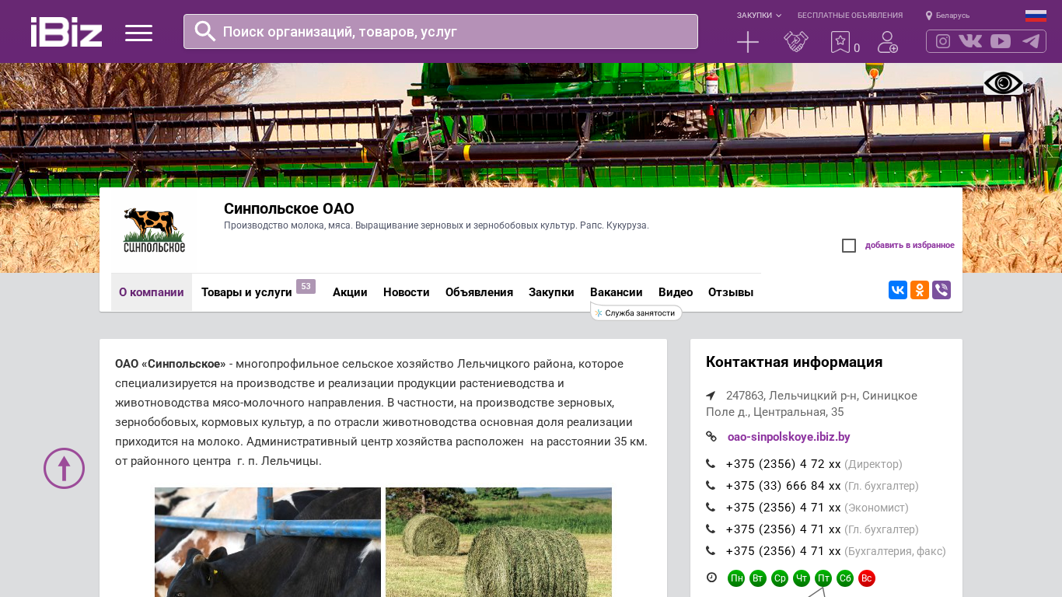Check the 'добавить в избранное' checkbox

click(x=849, y=246)
